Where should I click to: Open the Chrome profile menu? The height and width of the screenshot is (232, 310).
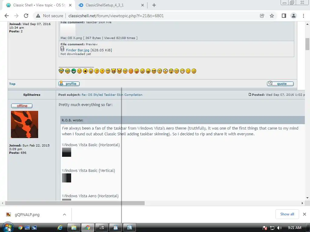[x=294, y=16]
